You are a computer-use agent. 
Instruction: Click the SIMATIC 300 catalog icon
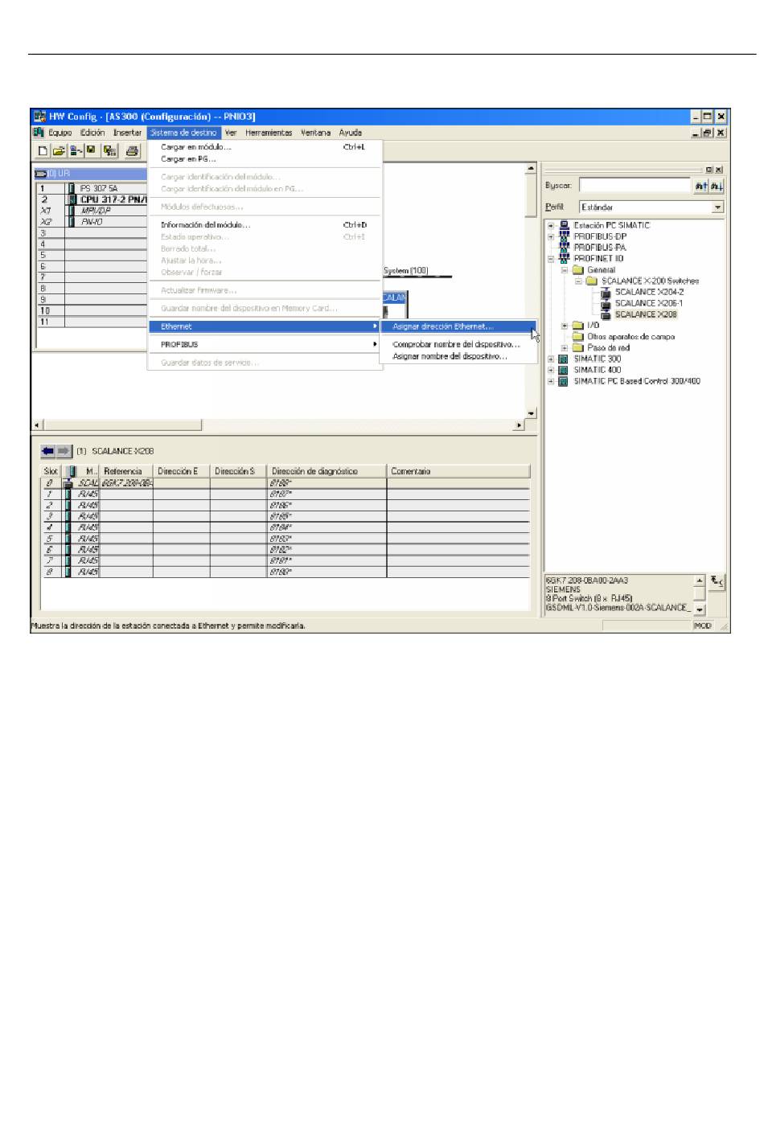coord(564,359)
